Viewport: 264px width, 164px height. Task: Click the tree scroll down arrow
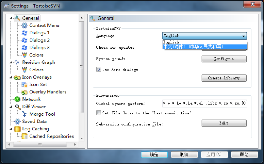(82, 138)
